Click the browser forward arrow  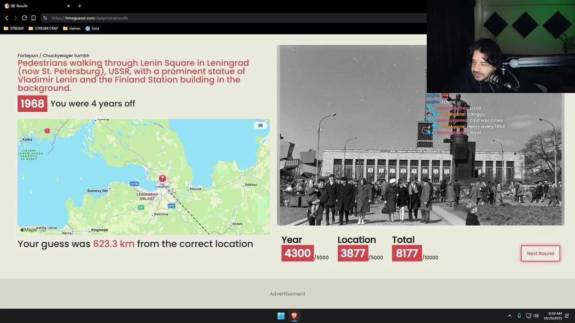tap(15, 18)
